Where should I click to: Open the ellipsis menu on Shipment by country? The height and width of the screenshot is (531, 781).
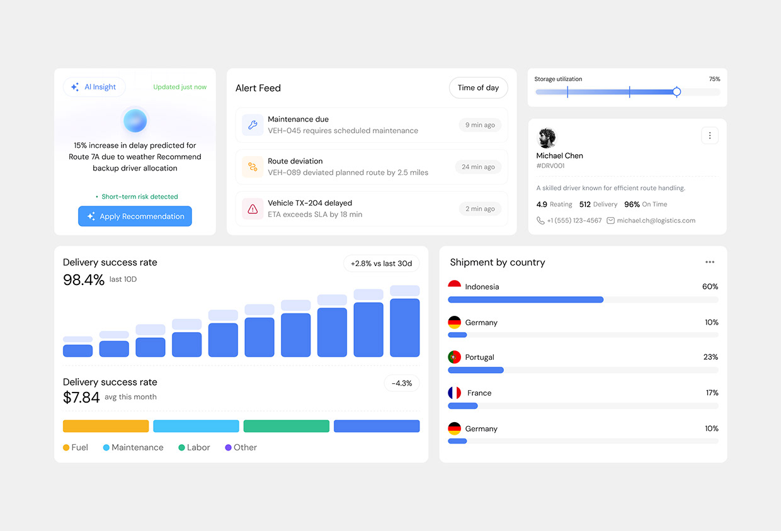tap(710, 262)
